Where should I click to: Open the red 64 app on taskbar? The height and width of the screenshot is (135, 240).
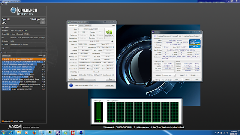73,133
